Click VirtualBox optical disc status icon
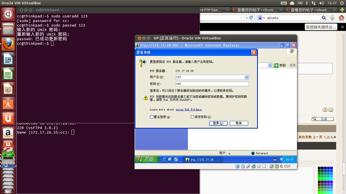The height and width of the screenshot is (194, 346). (x=243, y=166)
